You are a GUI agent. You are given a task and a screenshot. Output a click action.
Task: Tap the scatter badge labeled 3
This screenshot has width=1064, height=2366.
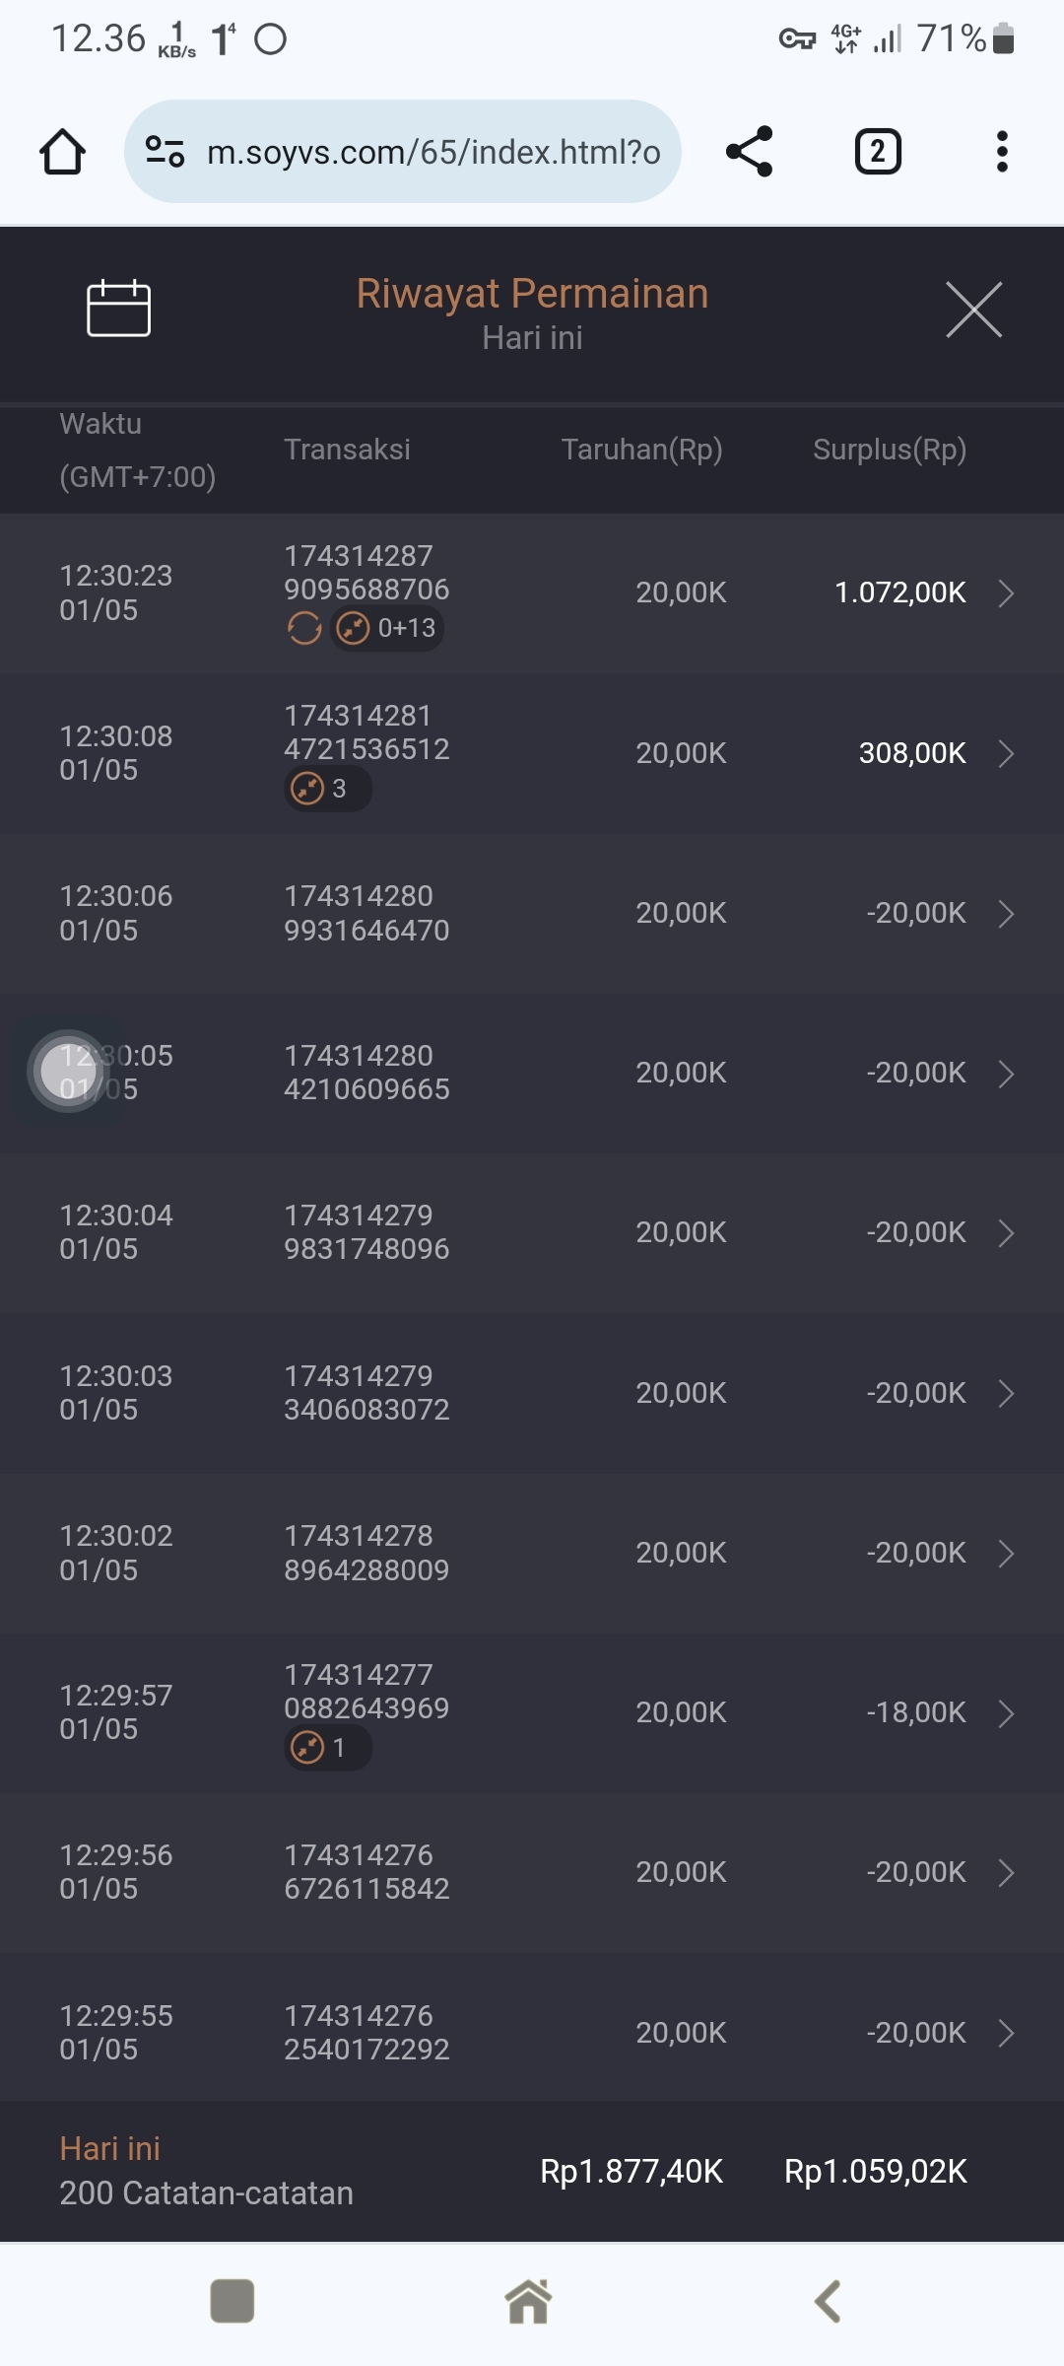[327, 789]
